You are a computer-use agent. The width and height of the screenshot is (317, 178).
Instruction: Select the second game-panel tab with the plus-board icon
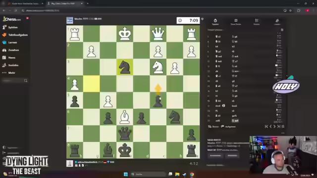coord(236,22)
